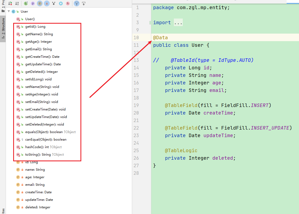
Task: Click method icon next to equals(Object)
Action: tap(18, 132)
